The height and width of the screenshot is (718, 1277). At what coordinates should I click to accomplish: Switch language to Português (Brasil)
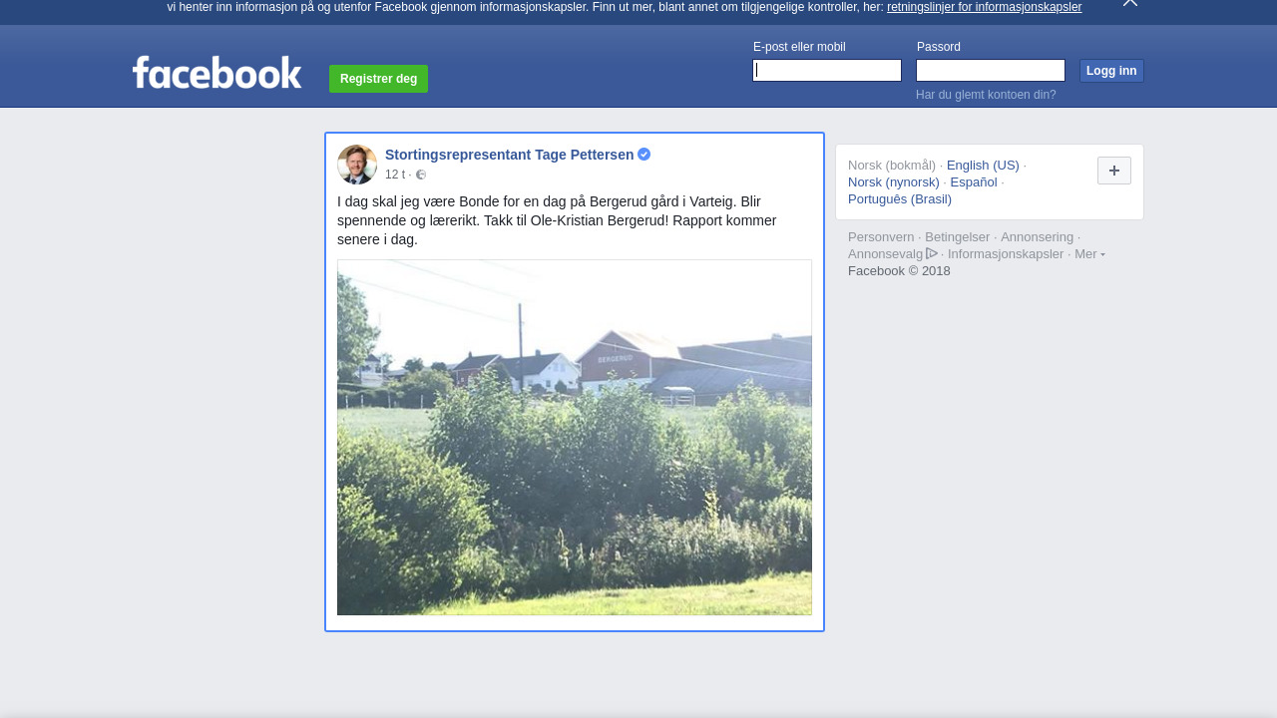(x=900, y=199)
